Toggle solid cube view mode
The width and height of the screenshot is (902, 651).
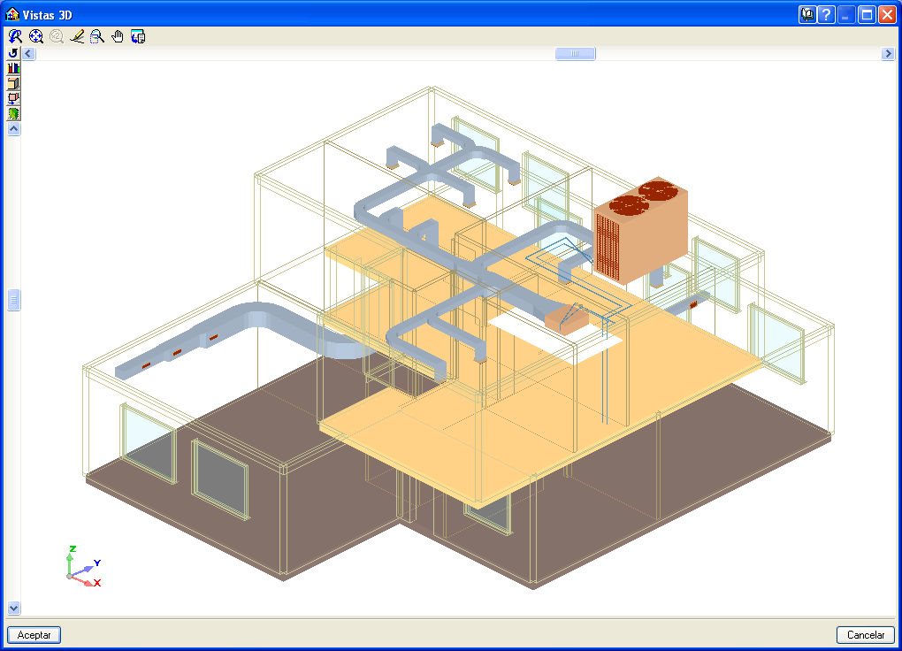tap(12, 83)
